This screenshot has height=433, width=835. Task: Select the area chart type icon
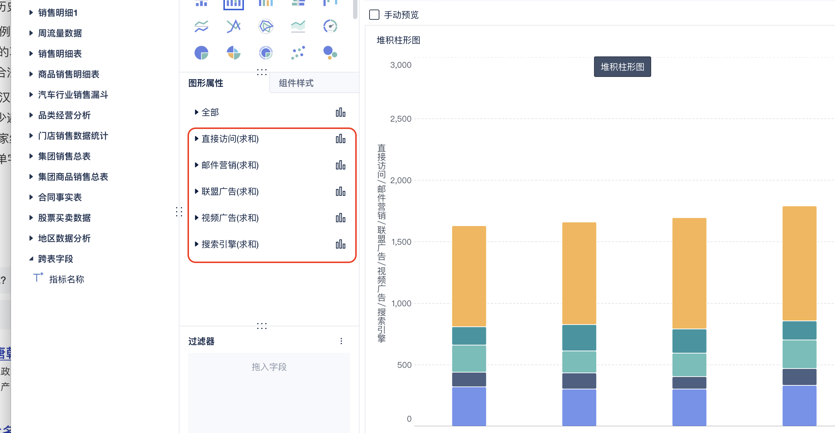click(x=298, y=26)
